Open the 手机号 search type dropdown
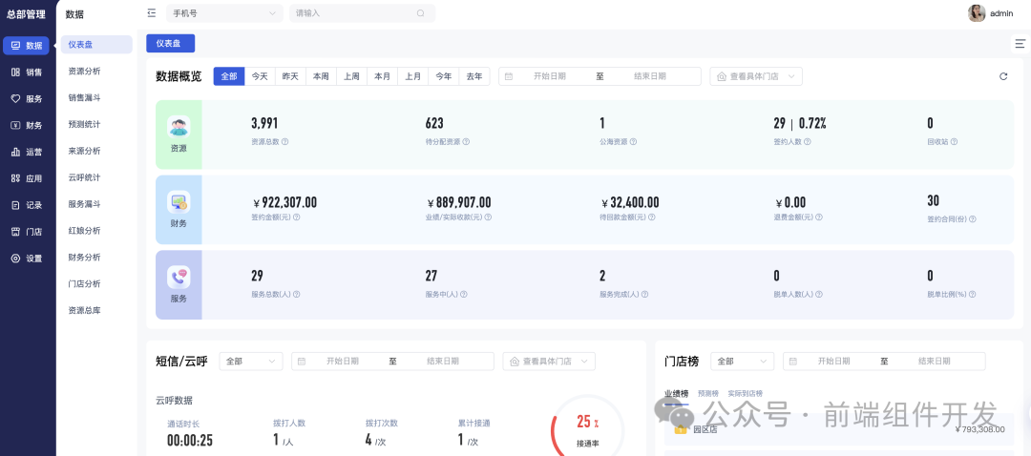Image resolution: width=1031 pixels, height=456 pixels. coord(224,13)
